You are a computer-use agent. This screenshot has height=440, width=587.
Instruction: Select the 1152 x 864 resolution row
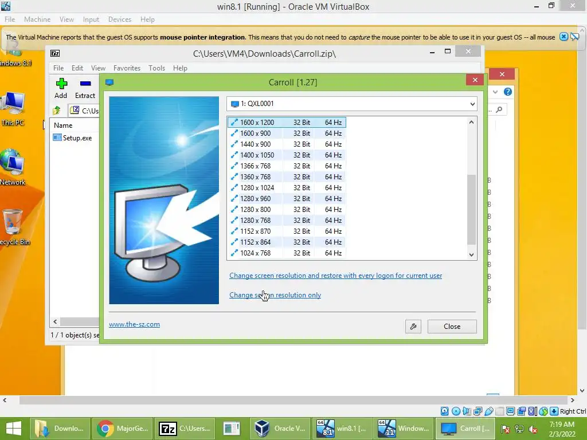287,242
